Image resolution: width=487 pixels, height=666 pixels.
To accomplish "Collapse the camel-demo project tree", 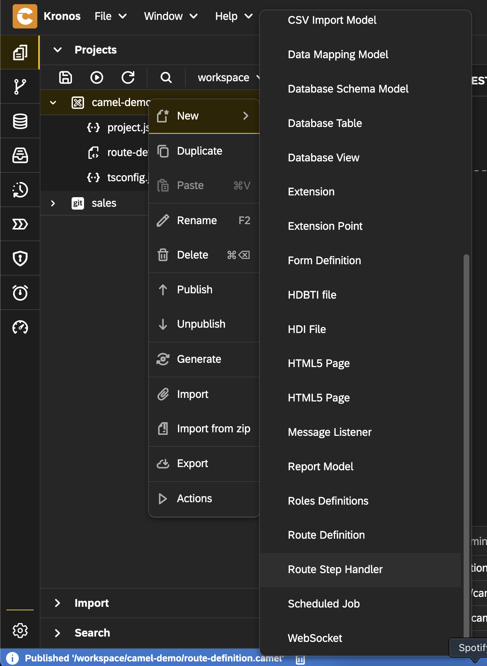I will [x=53, y=103].
